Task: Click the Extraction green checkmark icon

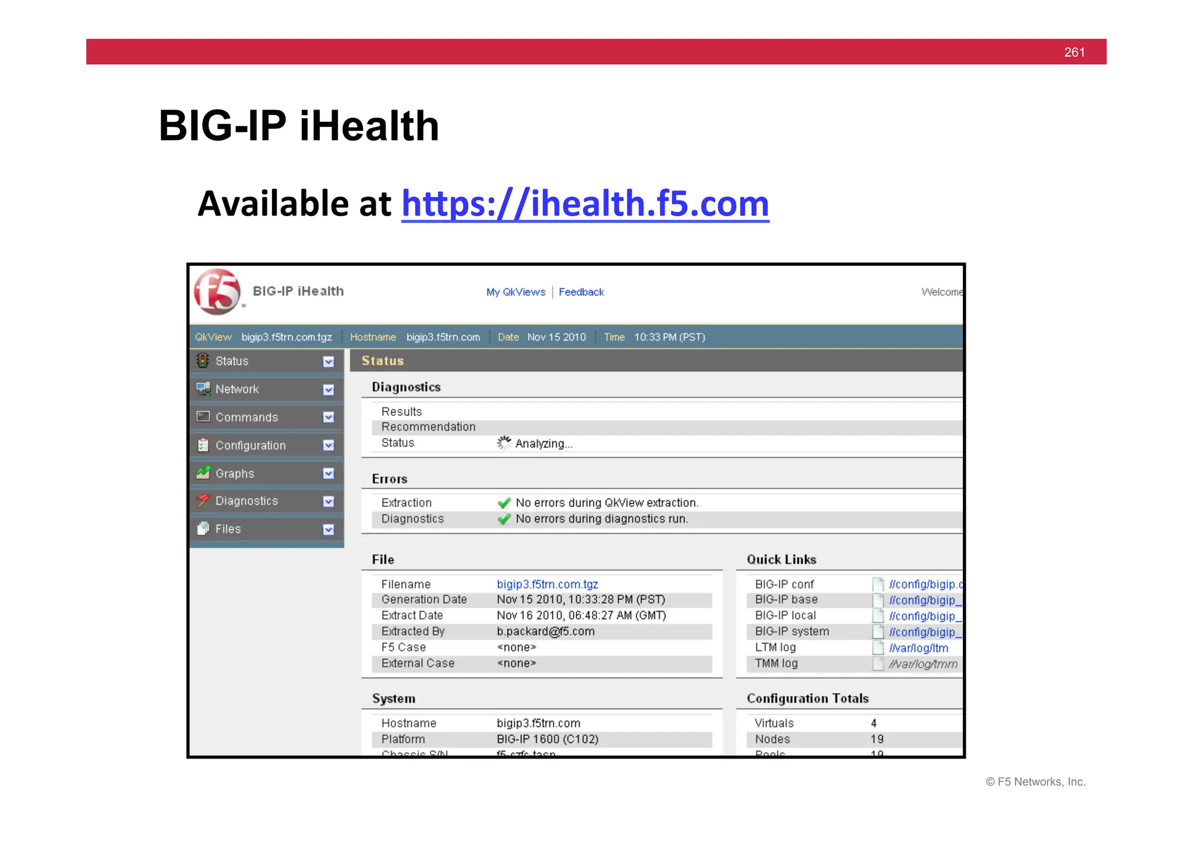Action: 504,503
